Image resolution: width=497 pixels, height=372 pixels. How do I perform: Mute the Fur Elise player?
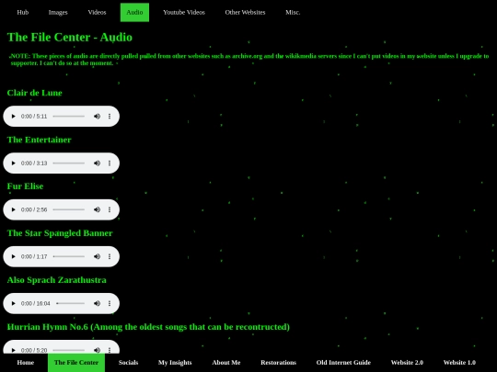click(x=97, y=209)
